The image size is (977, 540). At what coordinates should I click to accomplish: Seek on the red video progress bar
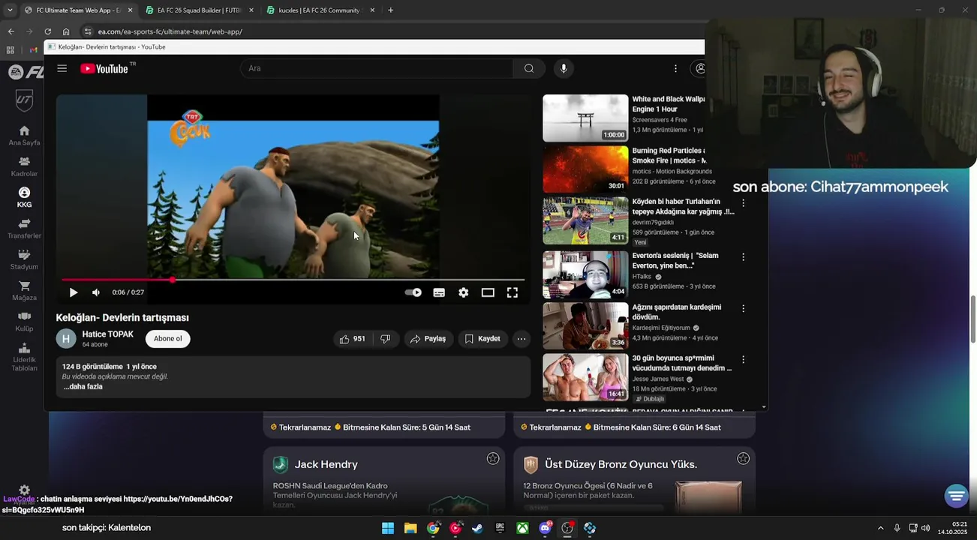(293, 280)
